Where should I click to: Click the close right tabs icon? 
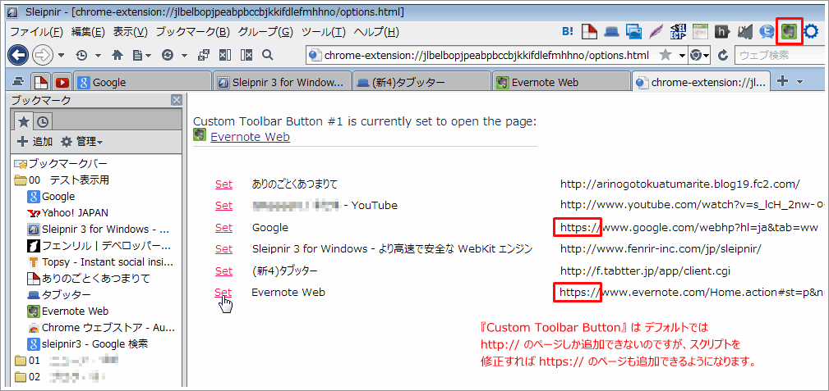(246, 55)
